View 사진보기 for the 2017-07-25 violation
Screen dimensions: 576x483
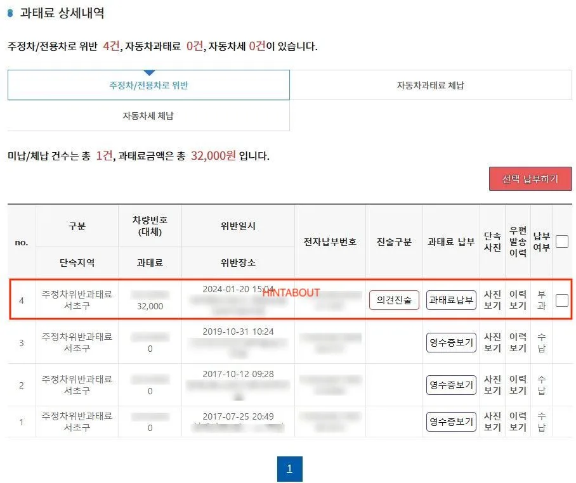pyautogui.click(x=492, y=422)
